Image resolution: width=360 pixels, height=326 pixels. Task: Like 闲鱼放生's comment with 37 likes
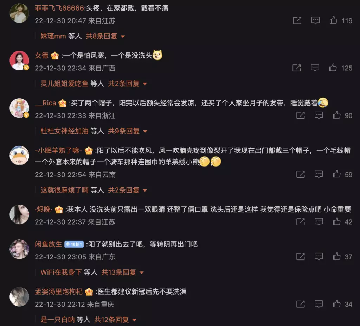click(x=337, y=256)
